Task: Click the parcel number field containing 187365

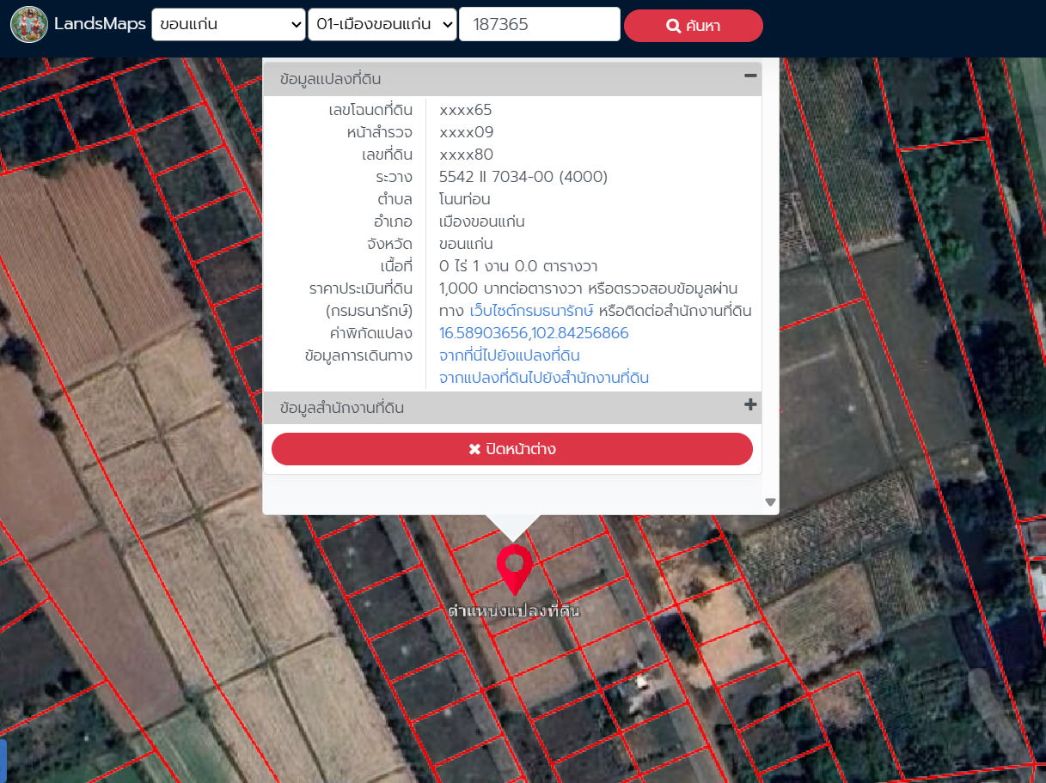Action: 539,25
